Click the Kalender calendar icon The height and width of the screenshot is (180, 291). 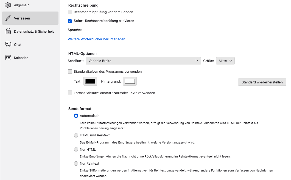pos(8,58)
